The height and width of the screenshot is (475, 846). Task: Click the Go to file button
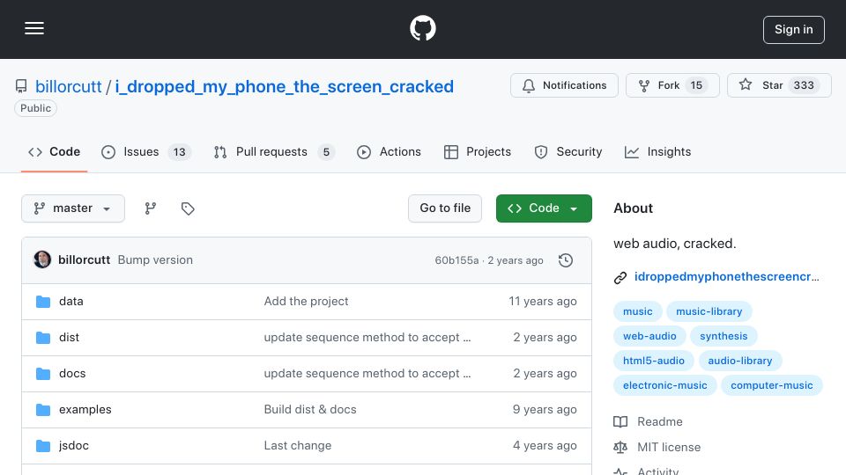coord(445,208)
